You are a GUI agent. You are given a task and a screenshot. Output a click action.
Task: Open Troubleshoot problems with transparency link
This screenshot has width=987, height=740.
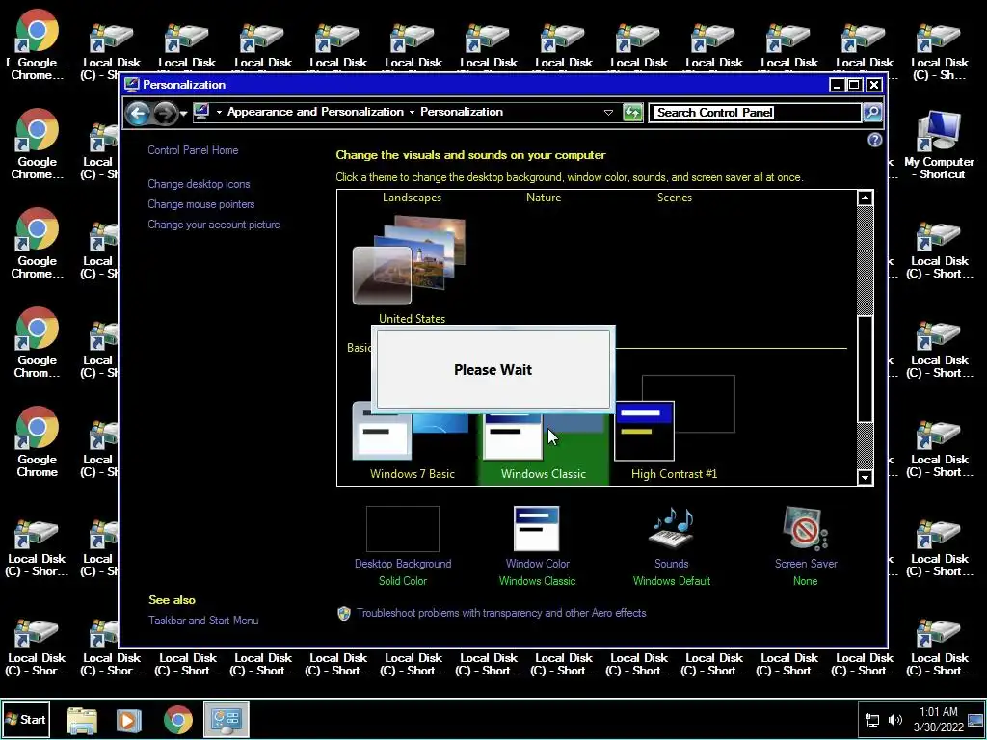click(x=501, y=613)
